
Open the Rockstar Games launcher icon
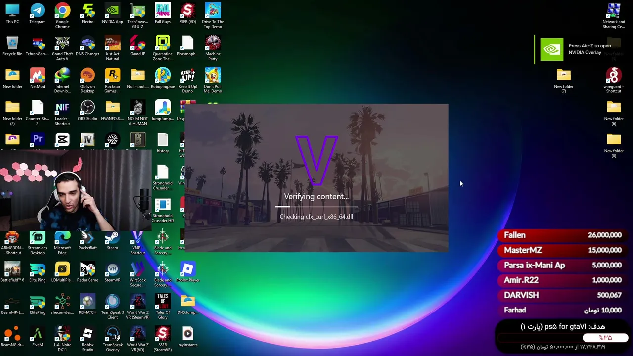click(x=112, y=80)
